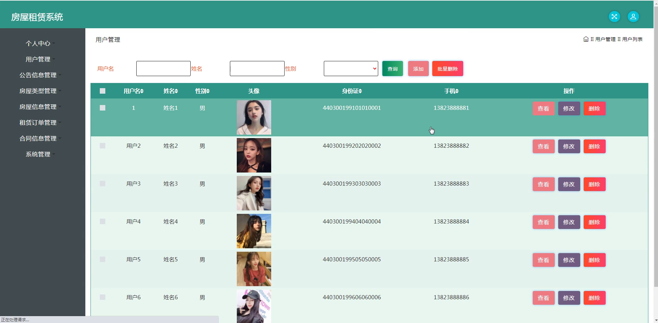Delete 用户3 with 删除 button
Screen dimensions: 658x323
(x=594, y=184)
